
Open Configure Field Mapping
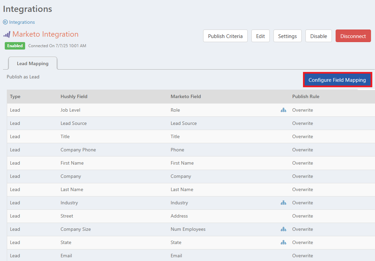337,80
